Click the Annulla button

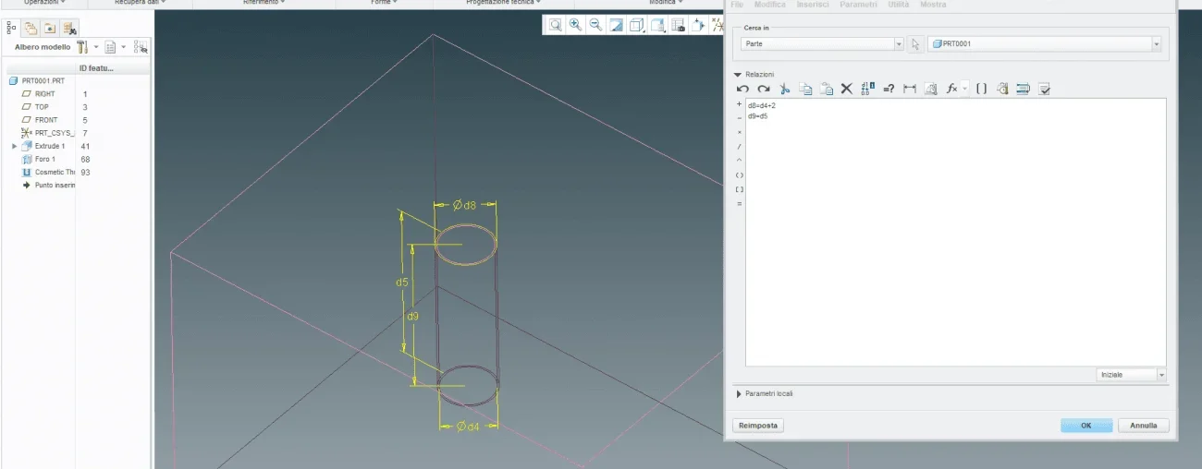[x=1144, y=426]
